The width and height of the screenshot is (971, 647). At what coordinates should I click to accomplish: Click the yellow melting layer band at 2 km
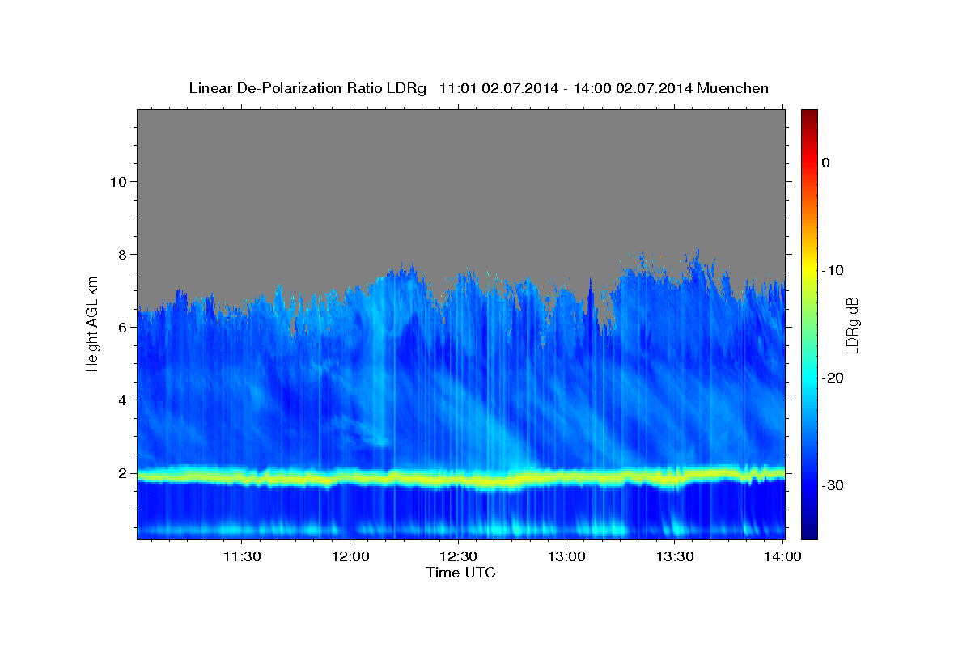coord(461,478)
